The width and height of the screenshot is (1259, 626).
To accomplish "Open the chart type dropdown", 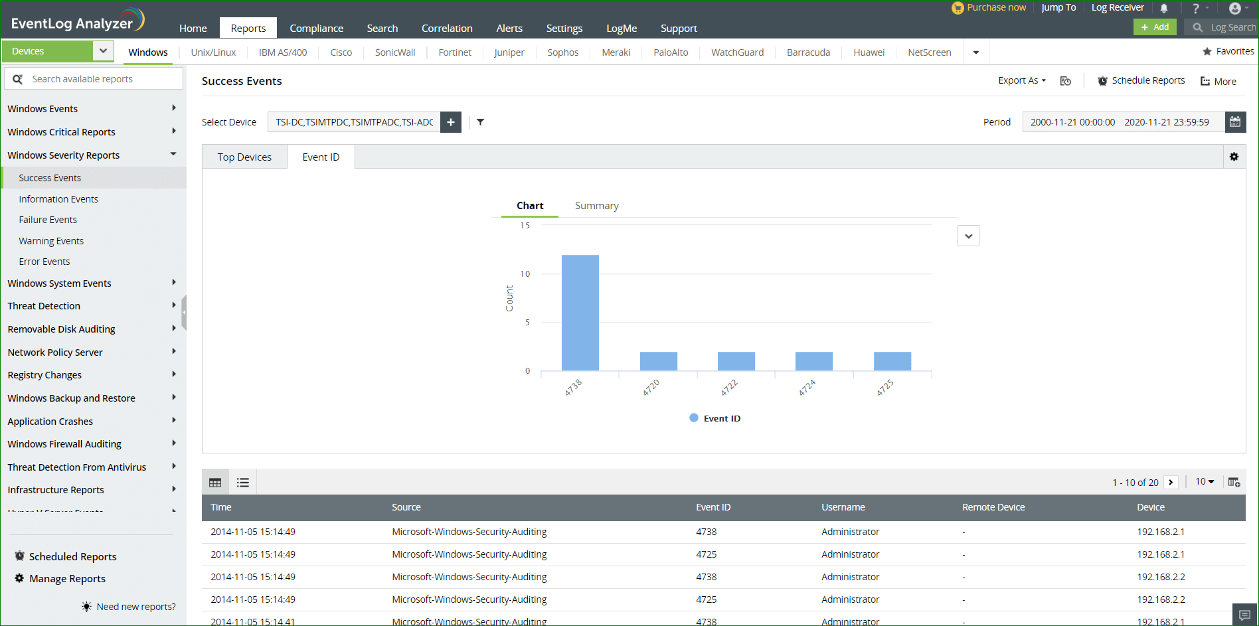I will 968,236.
